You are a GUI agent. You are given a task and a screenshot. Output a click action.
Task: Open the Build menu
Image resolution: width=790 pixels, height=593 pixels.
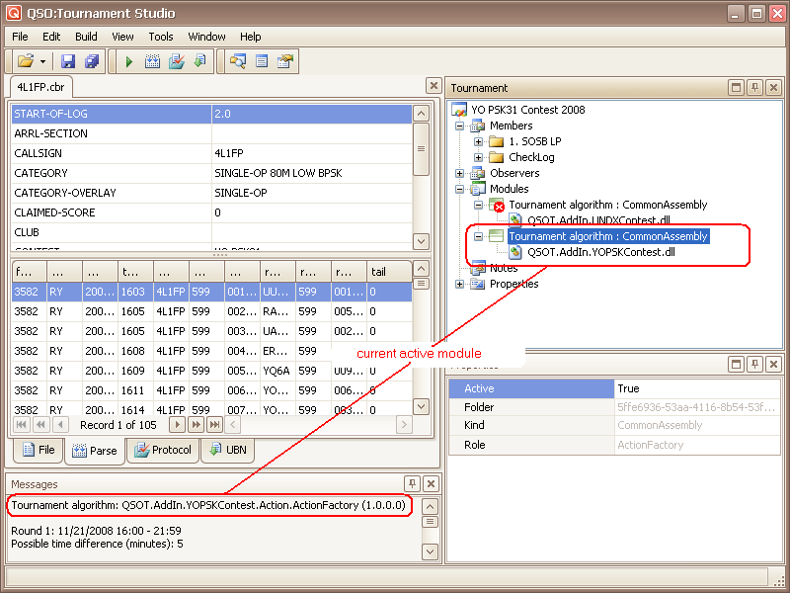click(x=86, y=37)
